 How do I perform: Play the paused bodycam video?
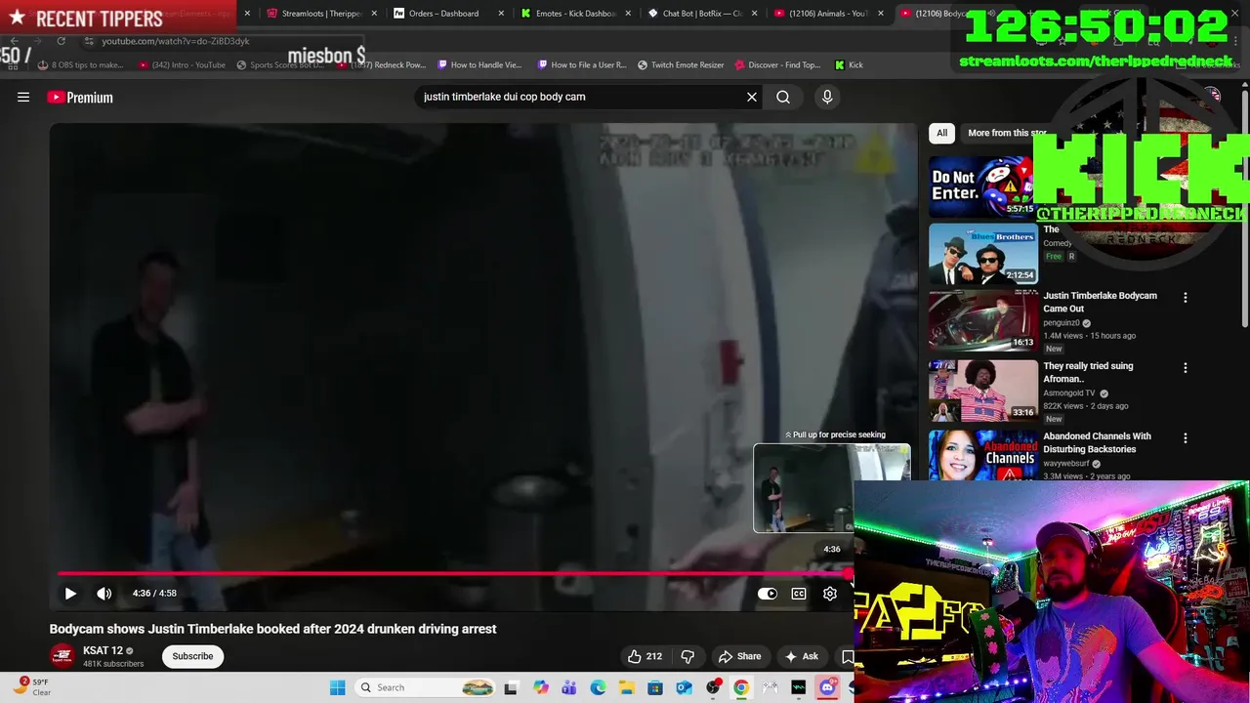tap(70, 593)
